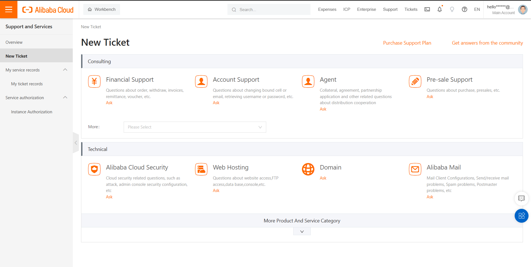
Task: Click the Support and Services sidebar title
Action: [29, 27]
